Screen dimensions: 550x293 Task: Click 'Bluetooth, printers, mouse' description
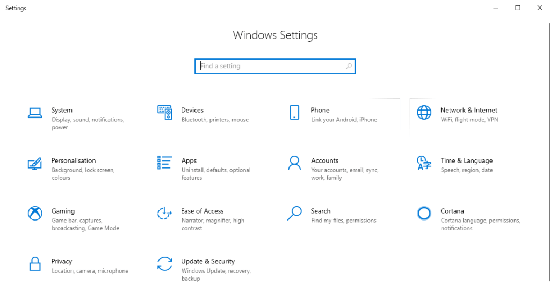click(x=215, y=120)
